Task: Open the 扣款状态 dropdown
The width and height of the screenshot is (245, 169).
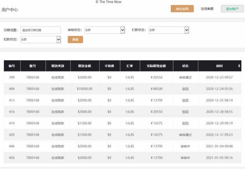Action: [x=41, y=40]
